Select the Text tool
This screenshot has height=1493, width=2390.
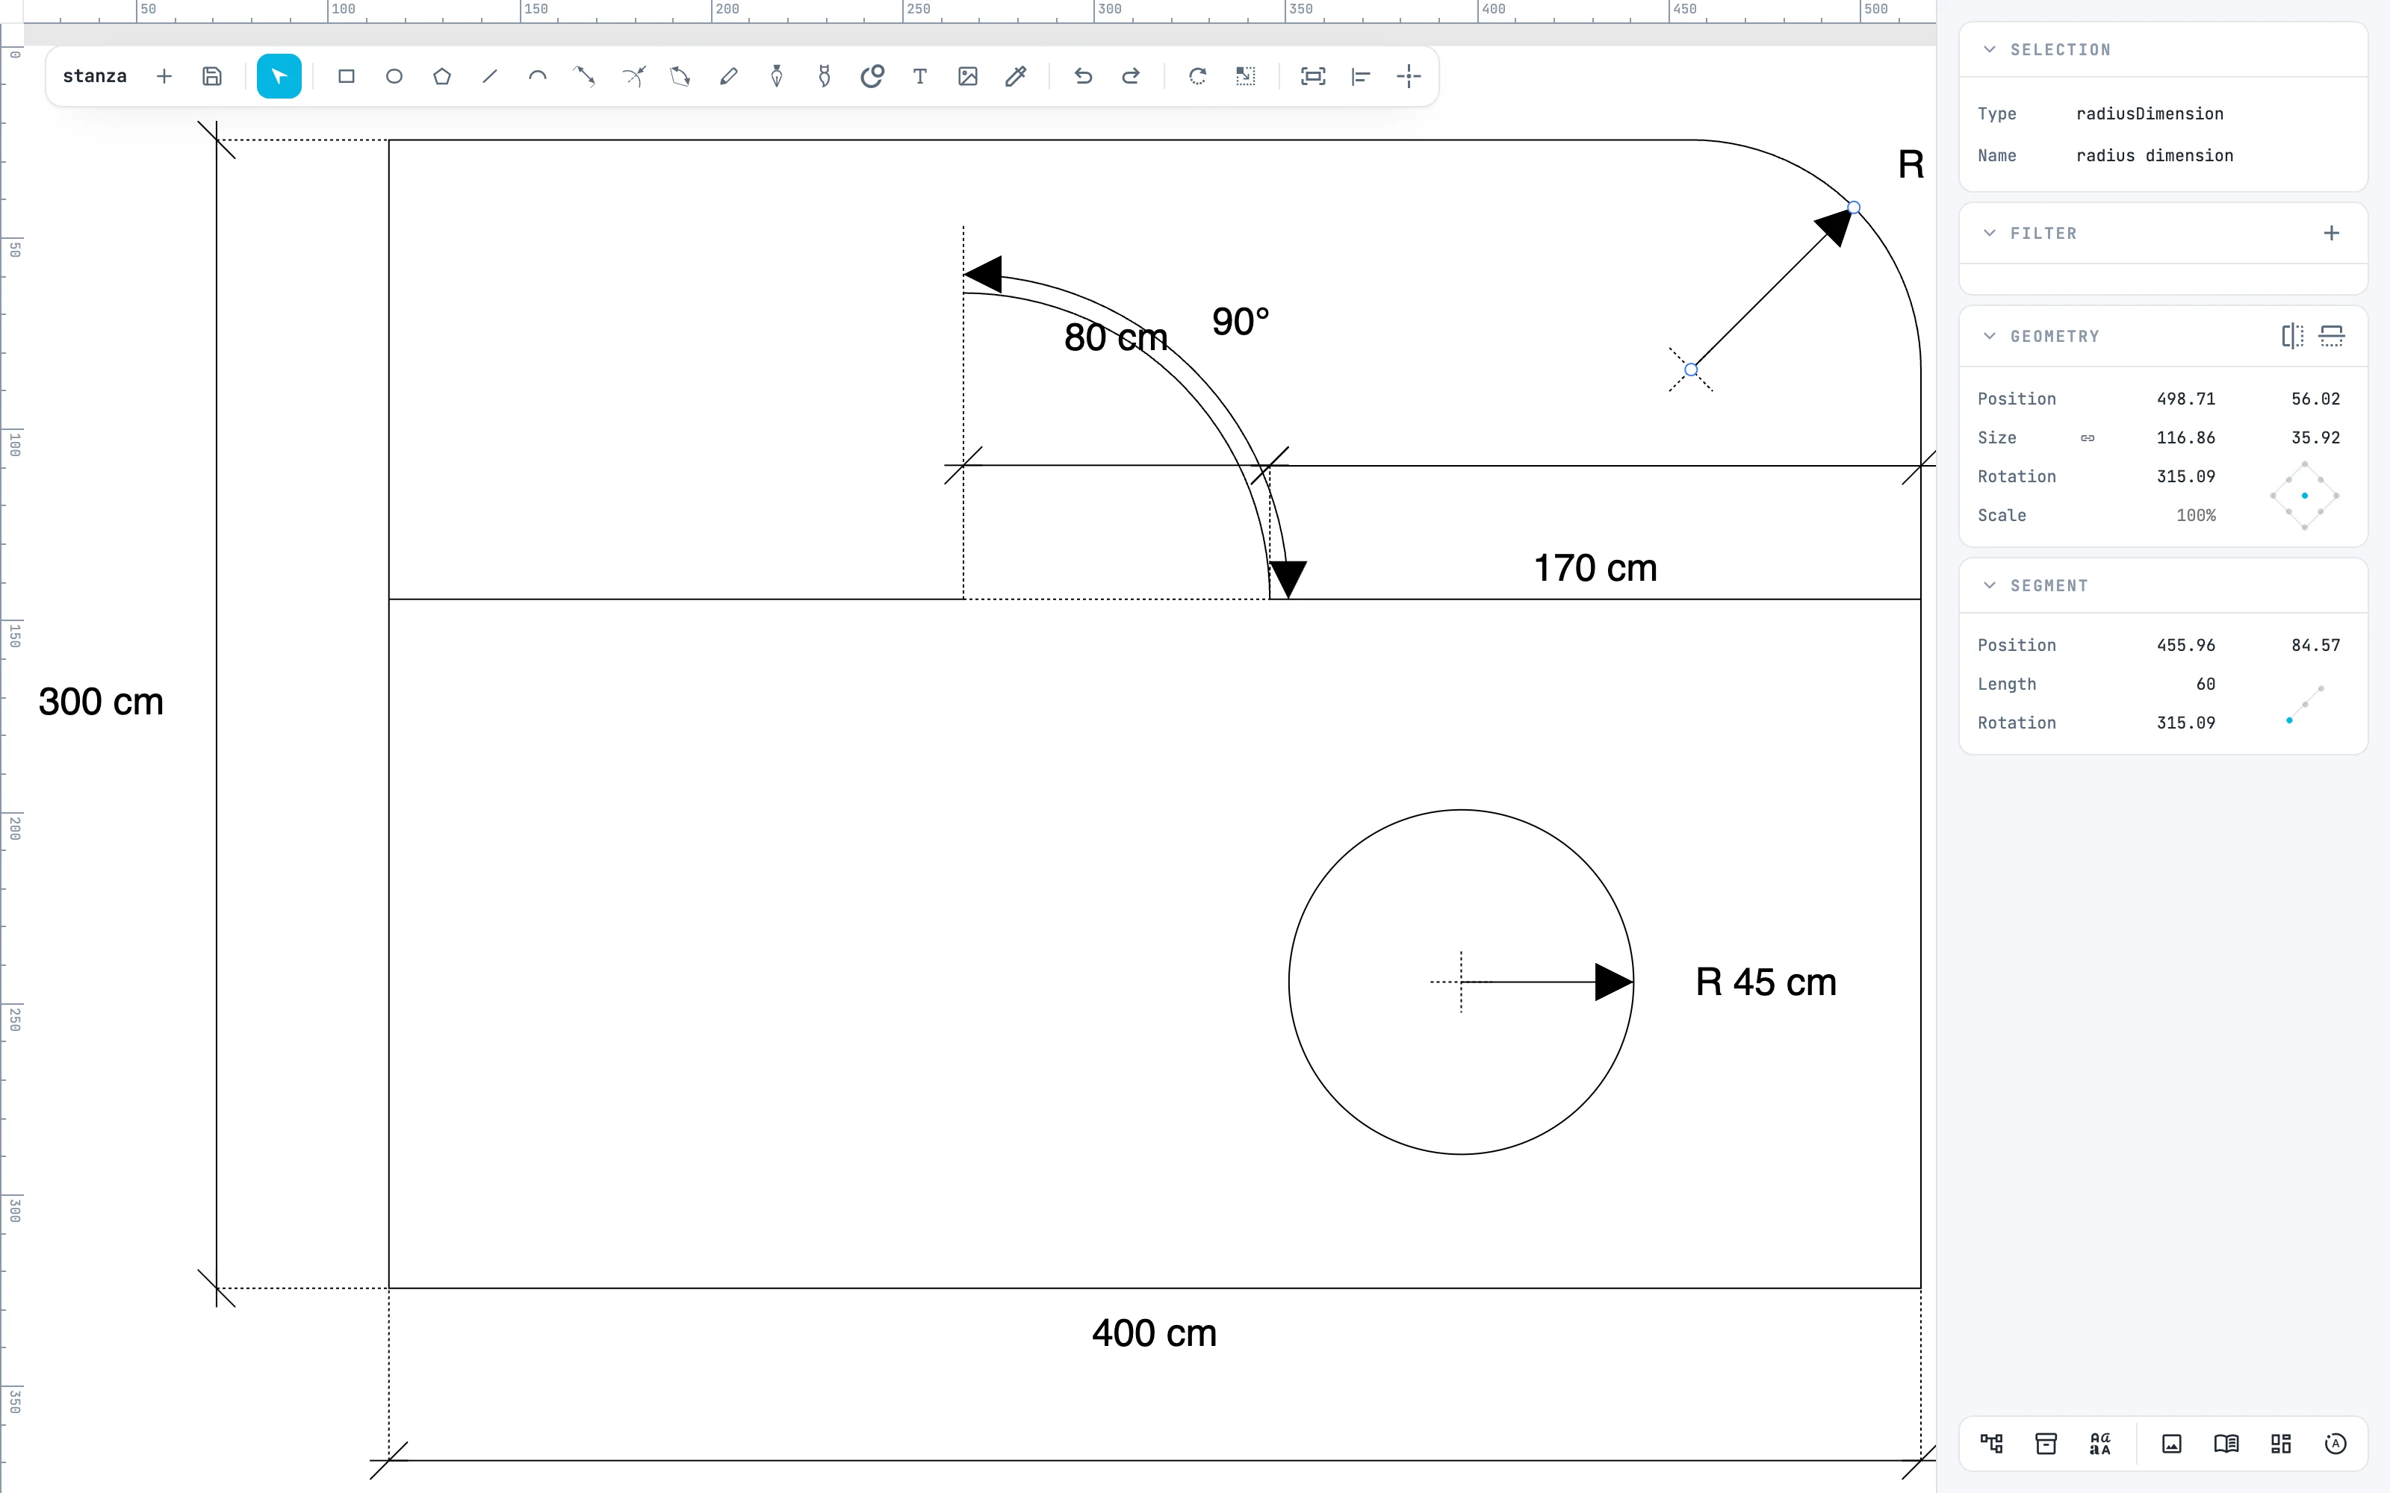(919, 76)
